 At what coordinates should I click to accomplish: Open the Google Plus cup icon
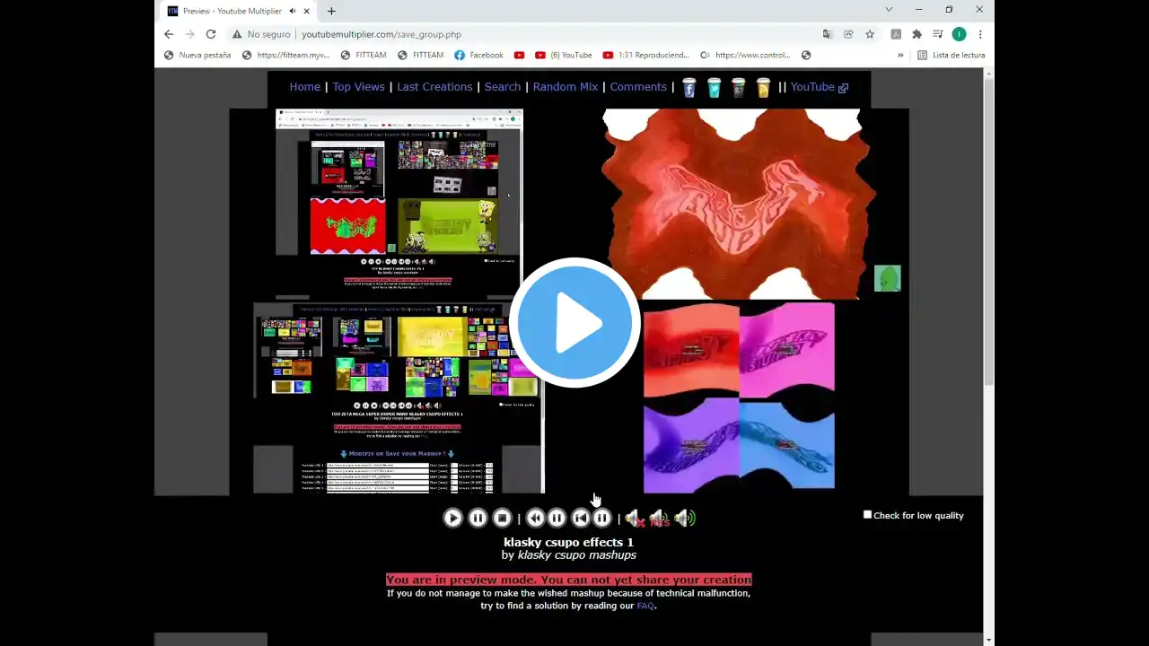[738, 87]
